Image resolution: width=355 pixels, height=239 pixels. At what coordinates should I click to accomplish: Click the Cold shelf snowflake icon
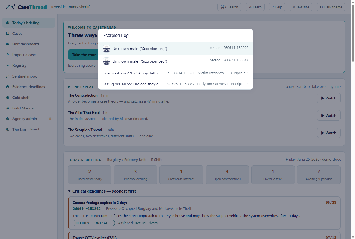pos(7,98)
